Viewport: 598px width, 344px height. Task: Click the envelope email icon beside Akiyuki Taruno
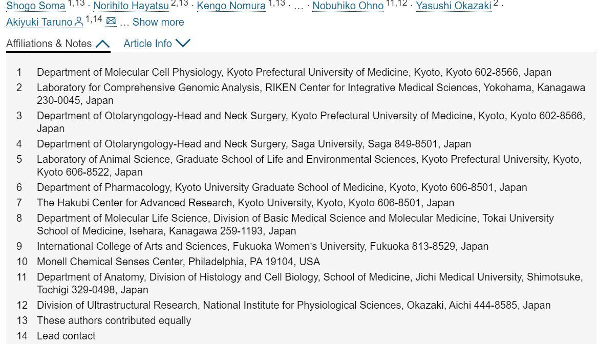coord(111,21)
